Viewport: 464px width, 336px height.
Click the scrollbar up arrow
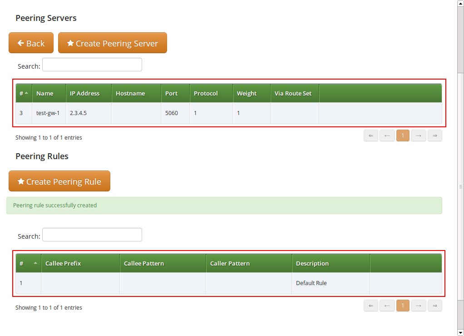pos(460,3)
